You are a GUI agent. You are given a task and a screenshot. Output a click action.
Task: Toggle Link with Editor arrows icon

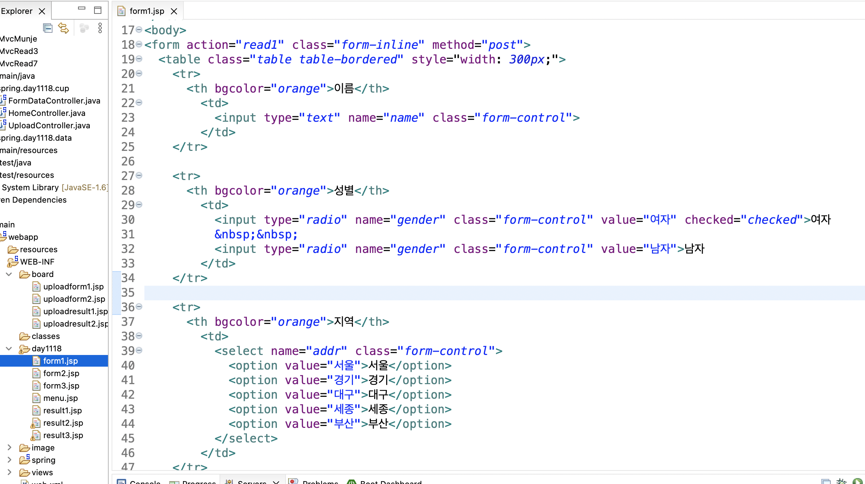63,28
